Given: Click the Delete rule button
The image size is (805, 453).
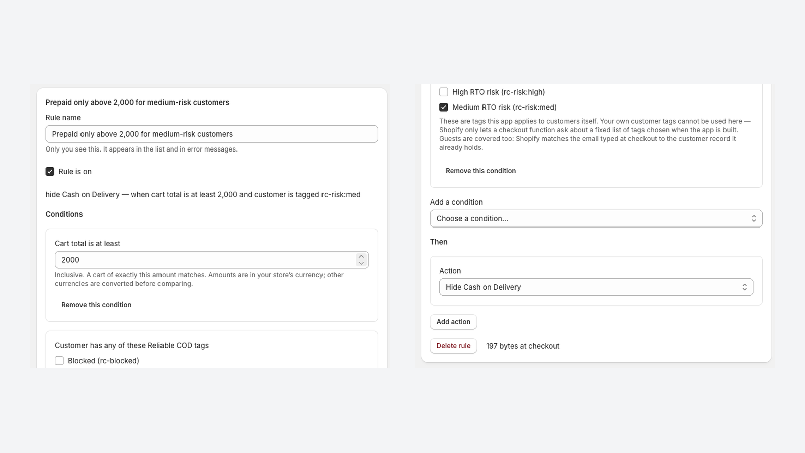Looking at the screenshot, I should (x=453, y=346).
